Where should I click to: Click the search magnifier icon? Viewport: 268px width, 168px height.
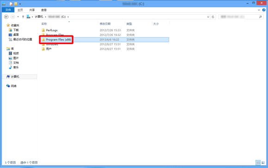tap(260, 17)
